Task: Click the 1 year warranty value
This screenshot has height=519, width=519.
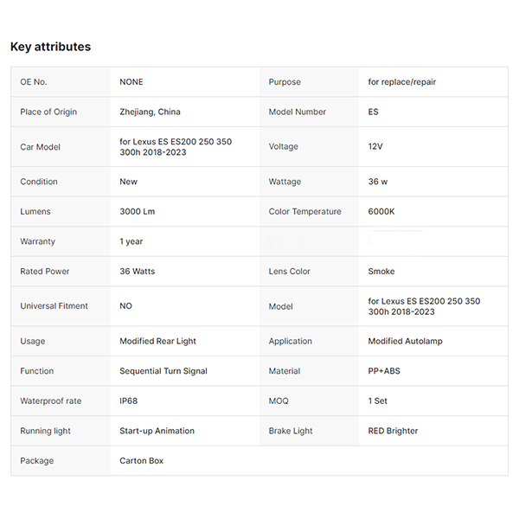Action: 131,241
